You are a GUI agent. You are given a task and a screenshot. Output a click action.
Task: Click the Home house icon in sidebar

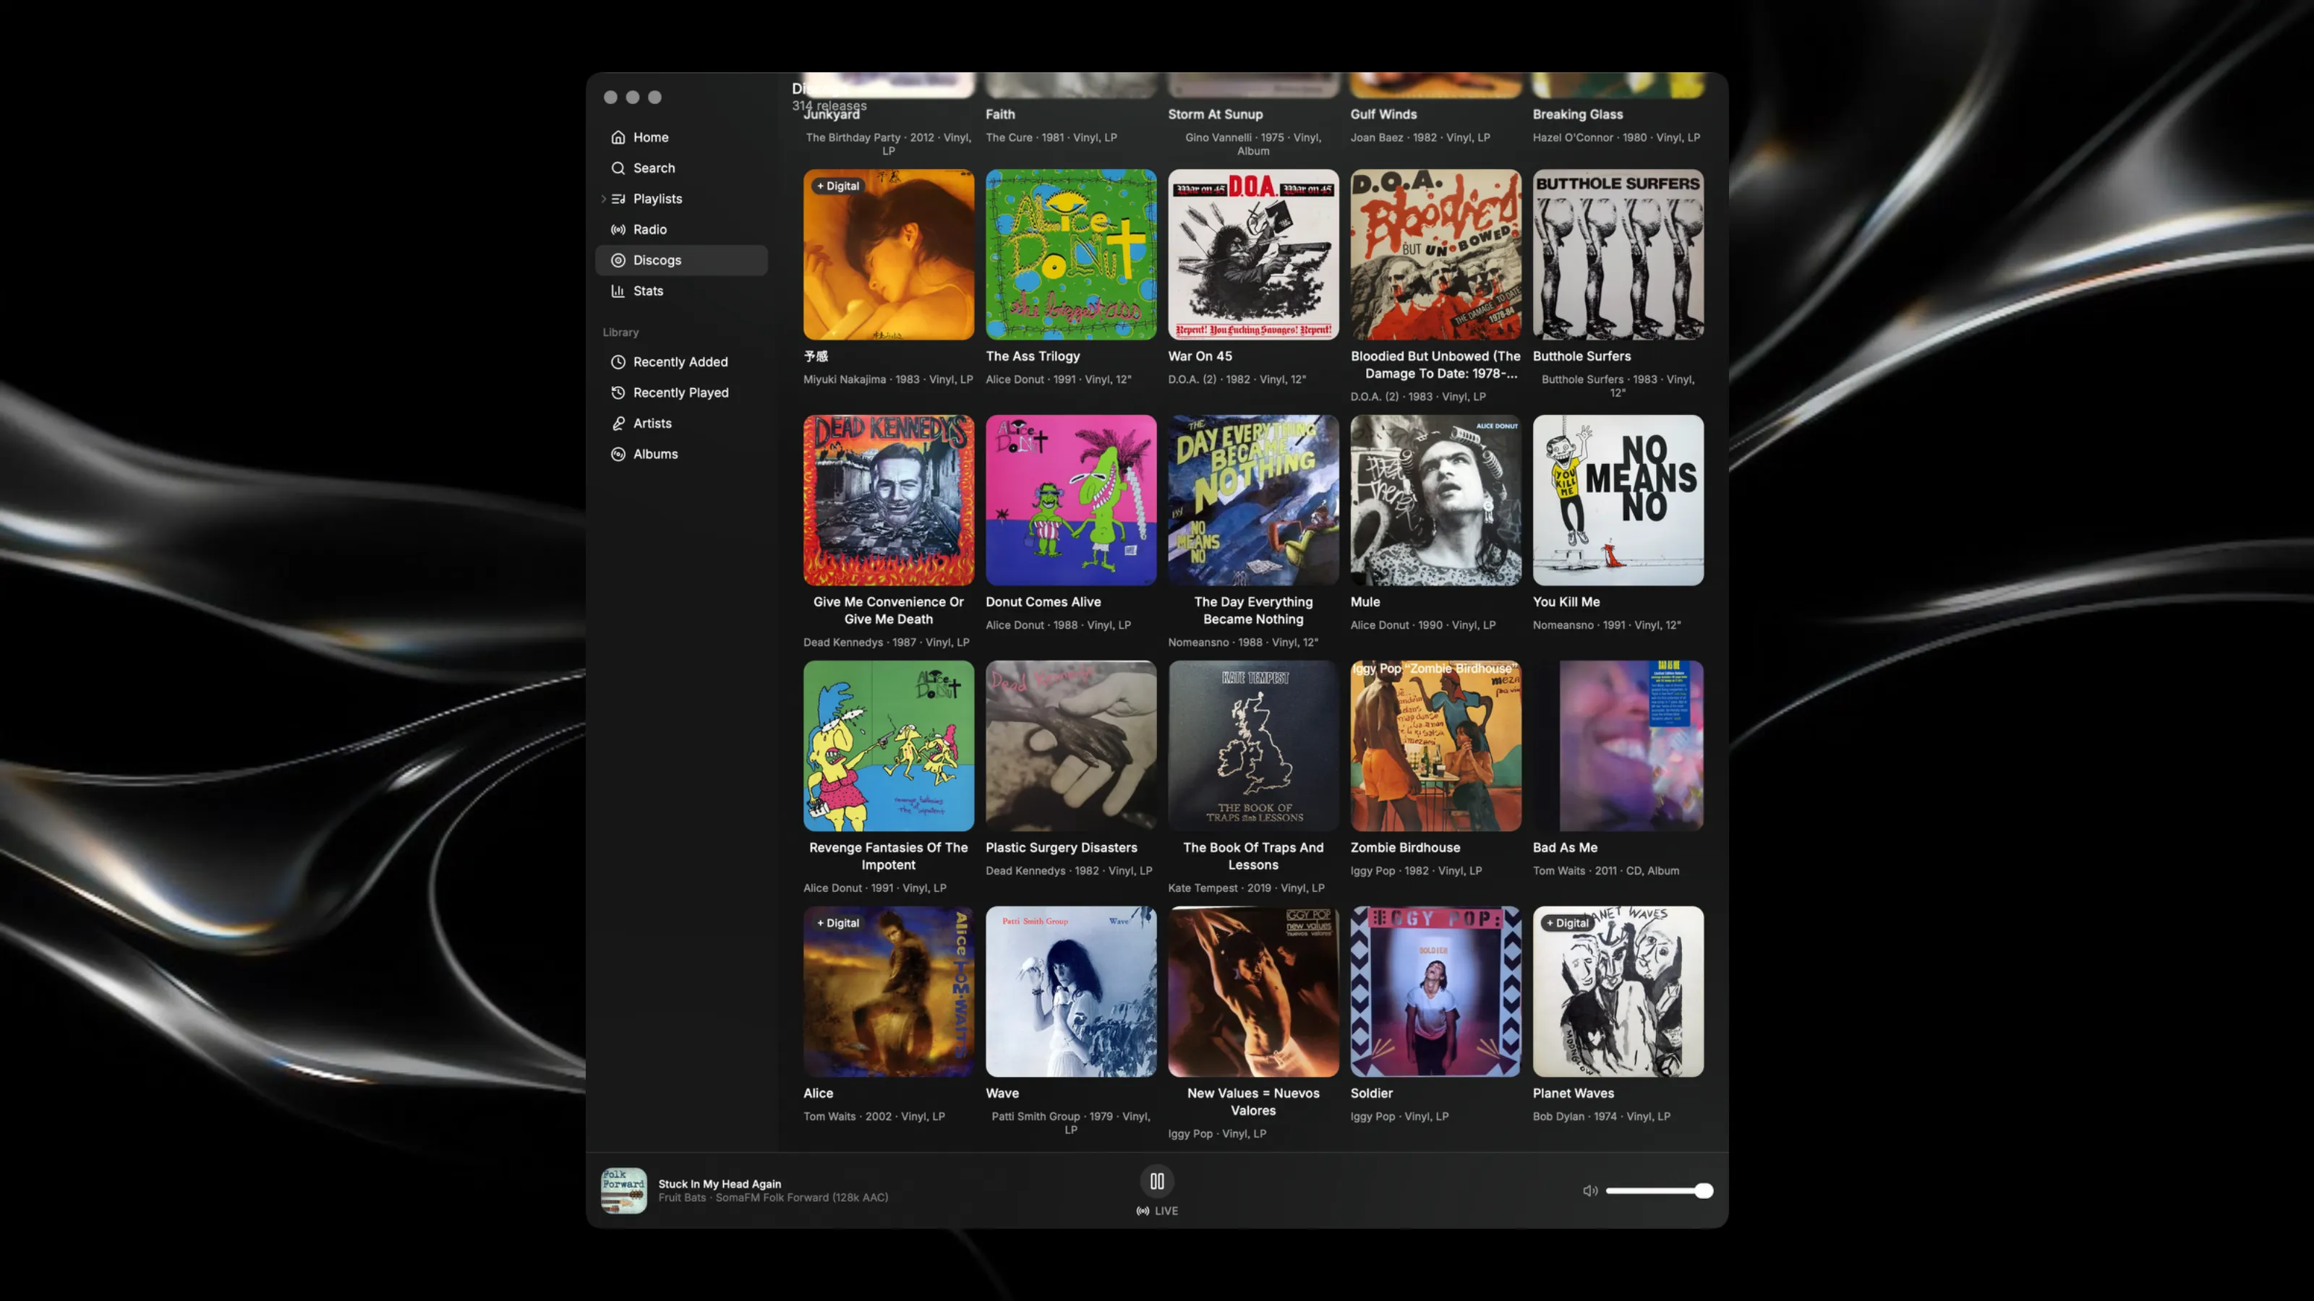click(618, 137)
